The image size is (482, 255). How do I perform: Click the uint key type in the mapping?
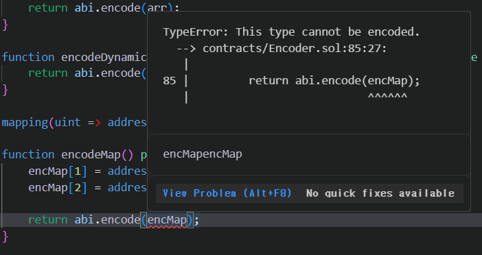[x=67, y=123]
